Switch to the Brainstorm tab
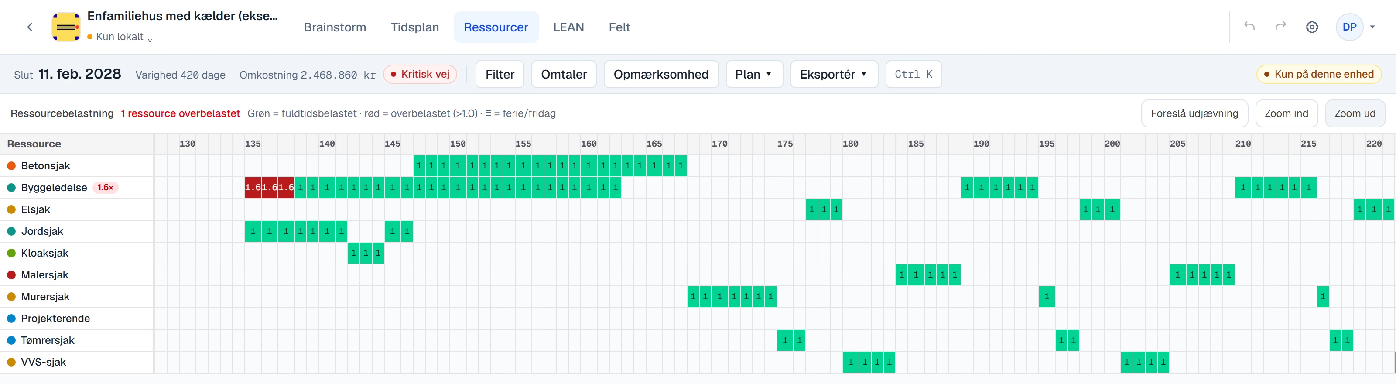 [x=335, y=27]
